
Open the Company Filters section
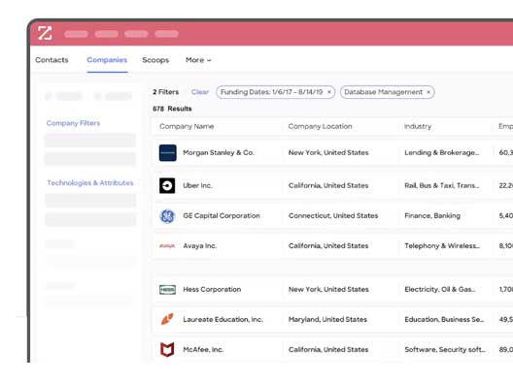click(x=73, y=123)
